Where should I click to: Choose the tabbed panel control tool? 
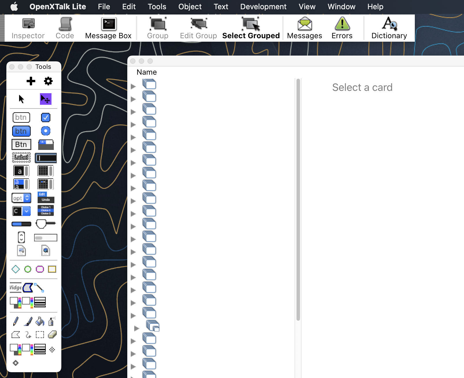coord(46,145)
